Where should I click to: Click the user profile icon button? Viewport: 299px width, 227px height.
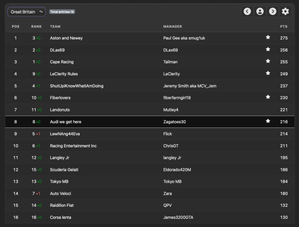[x=260, y=12]
